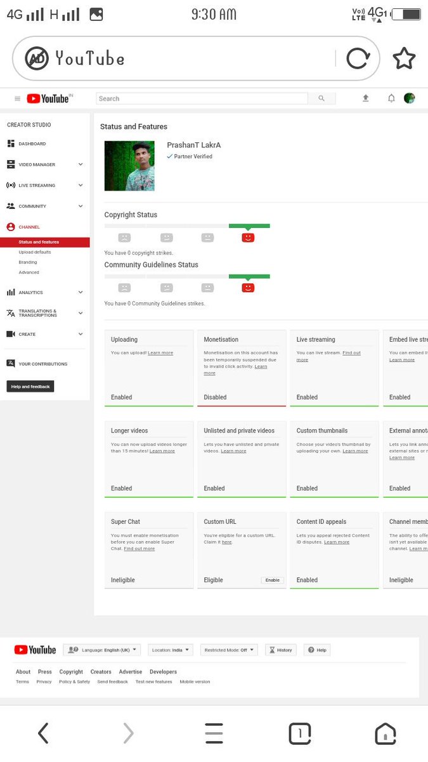Click Enable button on Custom URL card

point(272,580)
